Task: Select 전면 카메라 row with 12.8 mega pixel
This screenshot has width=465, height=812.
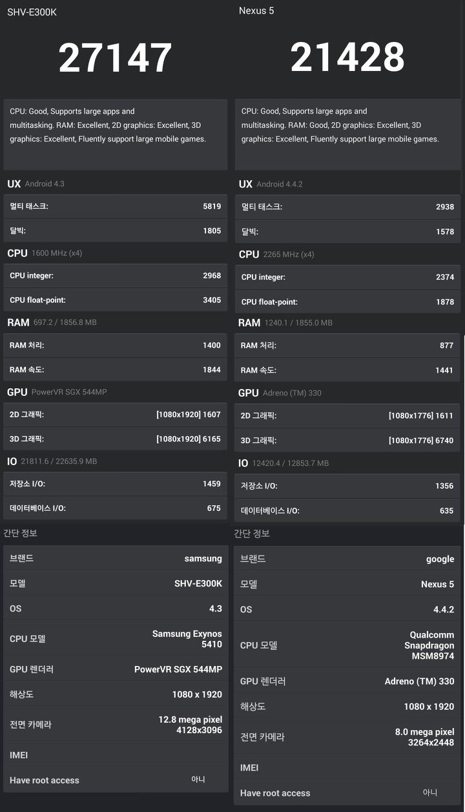Action: tap(116, 725)
